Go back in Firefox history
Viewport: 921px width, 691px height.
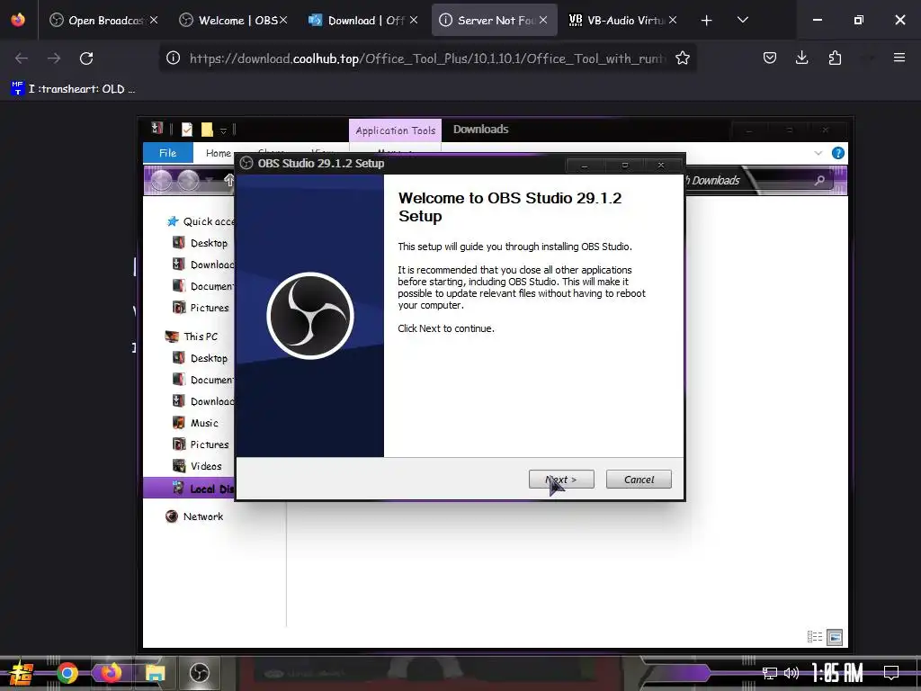click(22, 58)
